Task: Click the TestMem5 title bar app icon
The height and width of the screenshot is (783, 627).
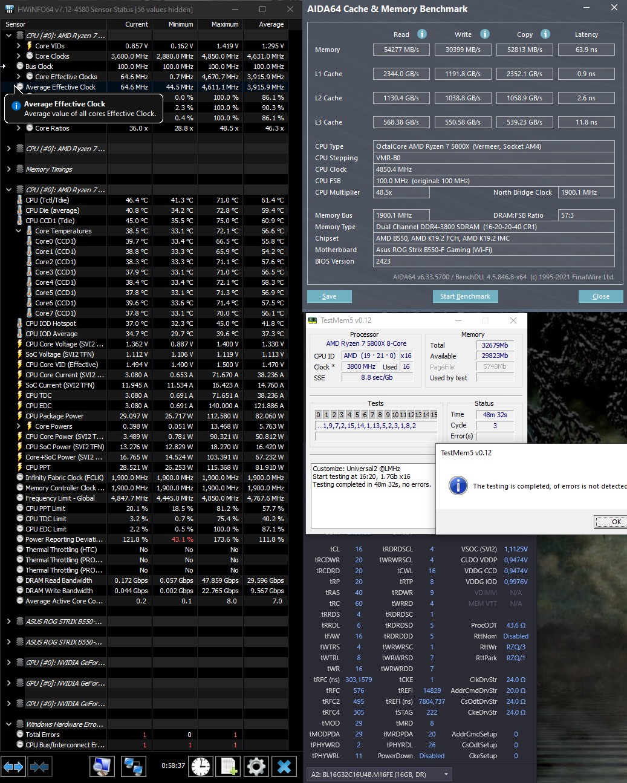Action: click(x=313, y=320)
